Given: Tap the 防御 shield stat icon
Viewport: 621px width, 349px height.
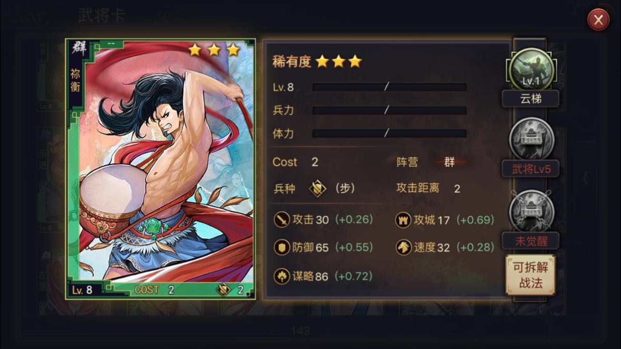Looking at the screenshot, I should (x=281, y=248).
